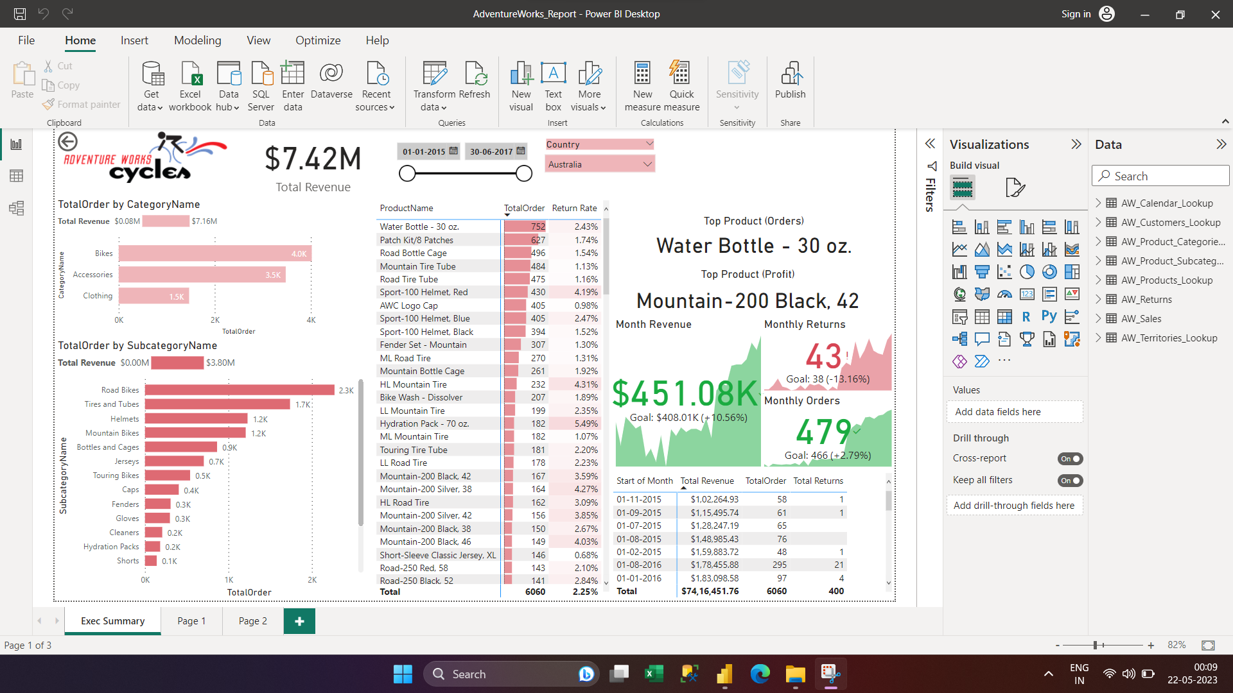Open the Australia slicer dropdown
The height and width of the screenshot is (693, 1233).
(647, 164)
